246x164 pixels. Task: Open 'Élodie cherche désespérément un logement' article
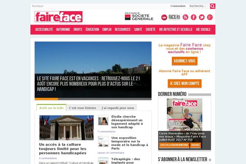click(127, 122)
